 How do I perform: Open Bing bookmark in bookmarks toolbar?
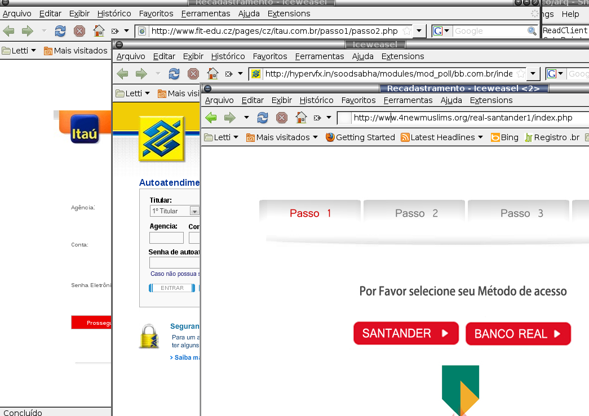click(x=504, y=137)
